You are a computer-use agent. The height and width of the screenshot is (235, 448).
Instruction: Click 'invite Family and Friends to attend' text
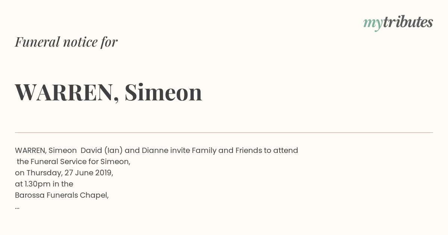pyautogui.click(x=234, y=150)
